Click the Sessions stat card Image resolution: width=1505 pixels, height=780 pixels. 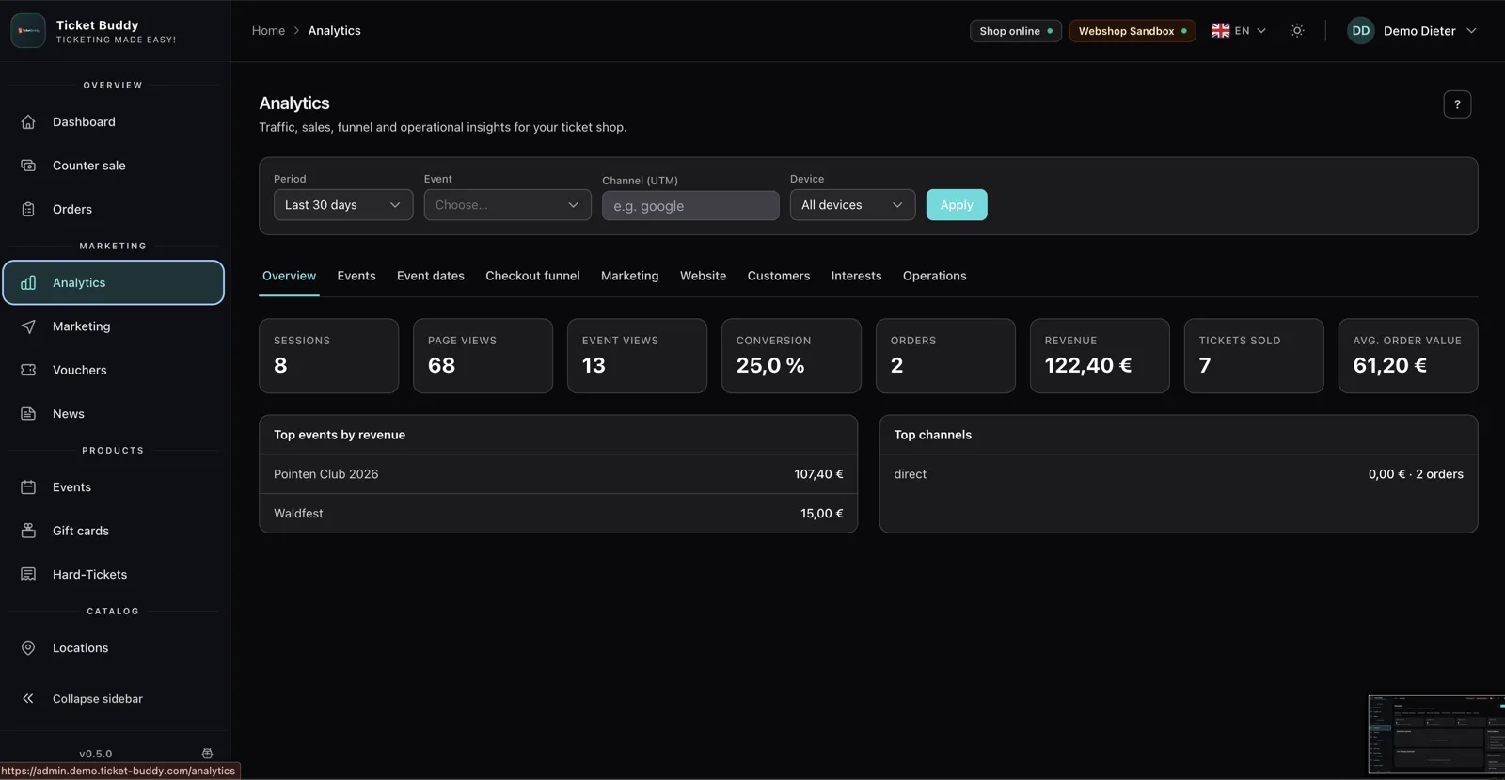click(329, 356)
